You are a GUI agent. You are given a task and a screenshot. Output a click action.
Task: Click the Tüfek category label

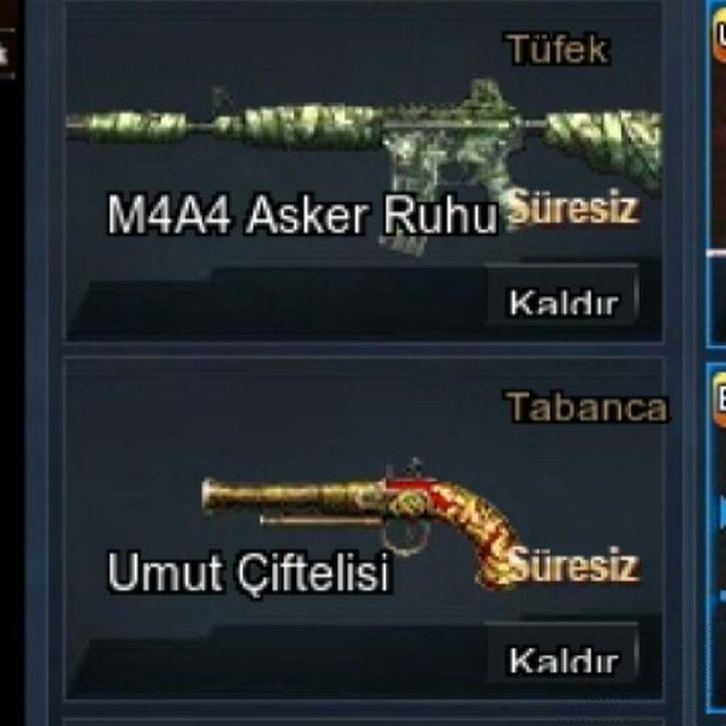pyautogui.click(x=558, y=49)
